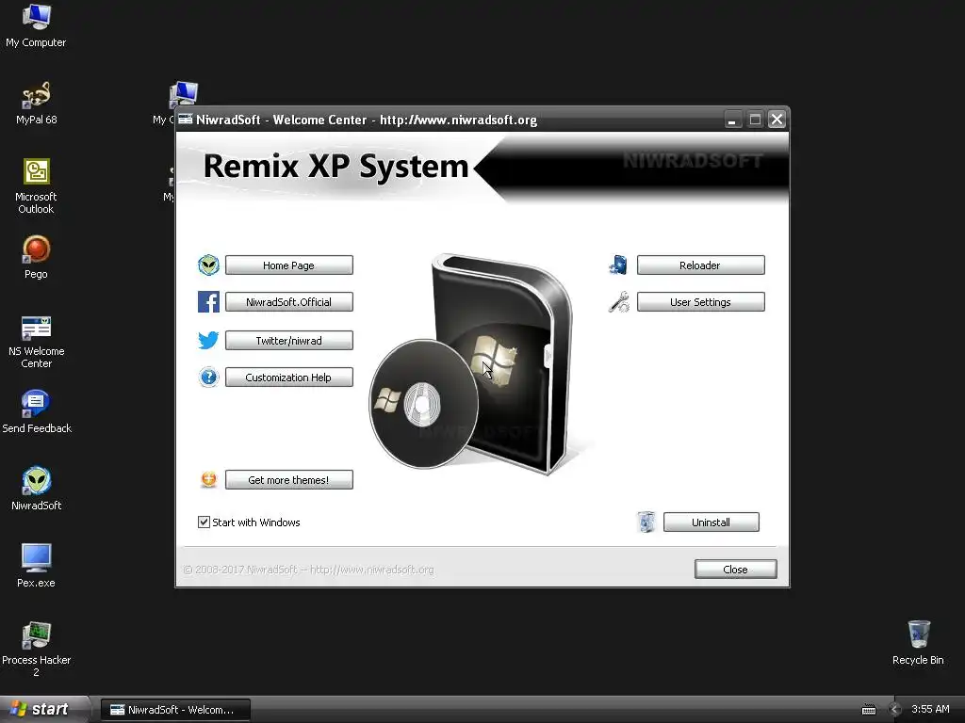Image resolution: width=965 pixels, height=723 pixels.
Task: Click the Remix XP System header text
Action: pyautogui.click(x=336, y=166)
